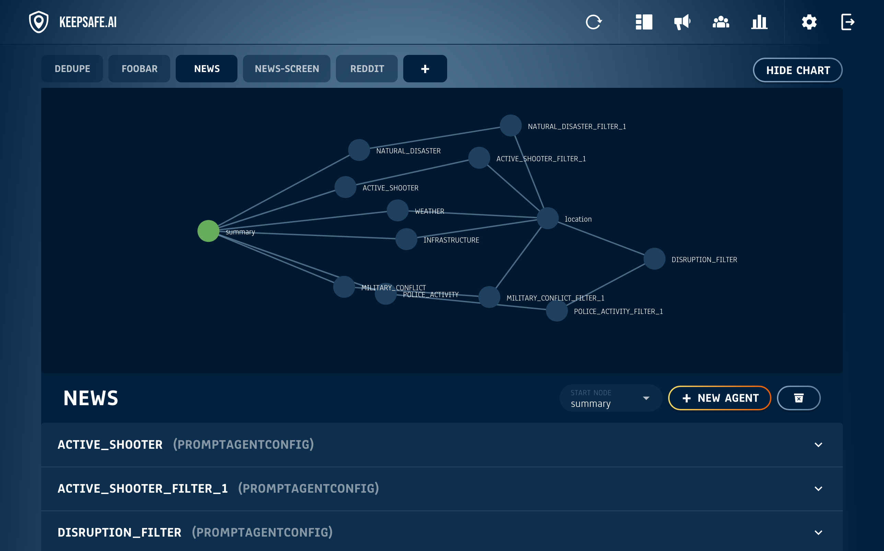This screenshot has width=884, height=551.
Task: Click the logout icon
Action: point(848,22)
